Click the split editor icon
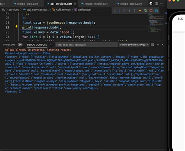The height and width of the screenshot is (151, 185). coord(157,4)
